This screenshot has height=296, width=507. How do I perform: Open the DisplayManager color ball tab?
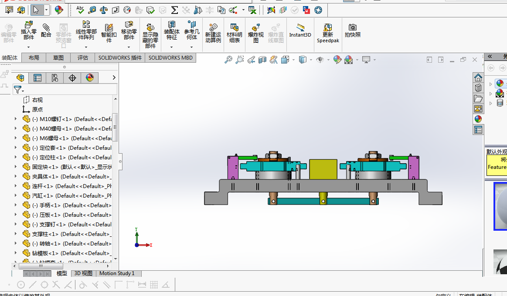(x=89, y=78)
